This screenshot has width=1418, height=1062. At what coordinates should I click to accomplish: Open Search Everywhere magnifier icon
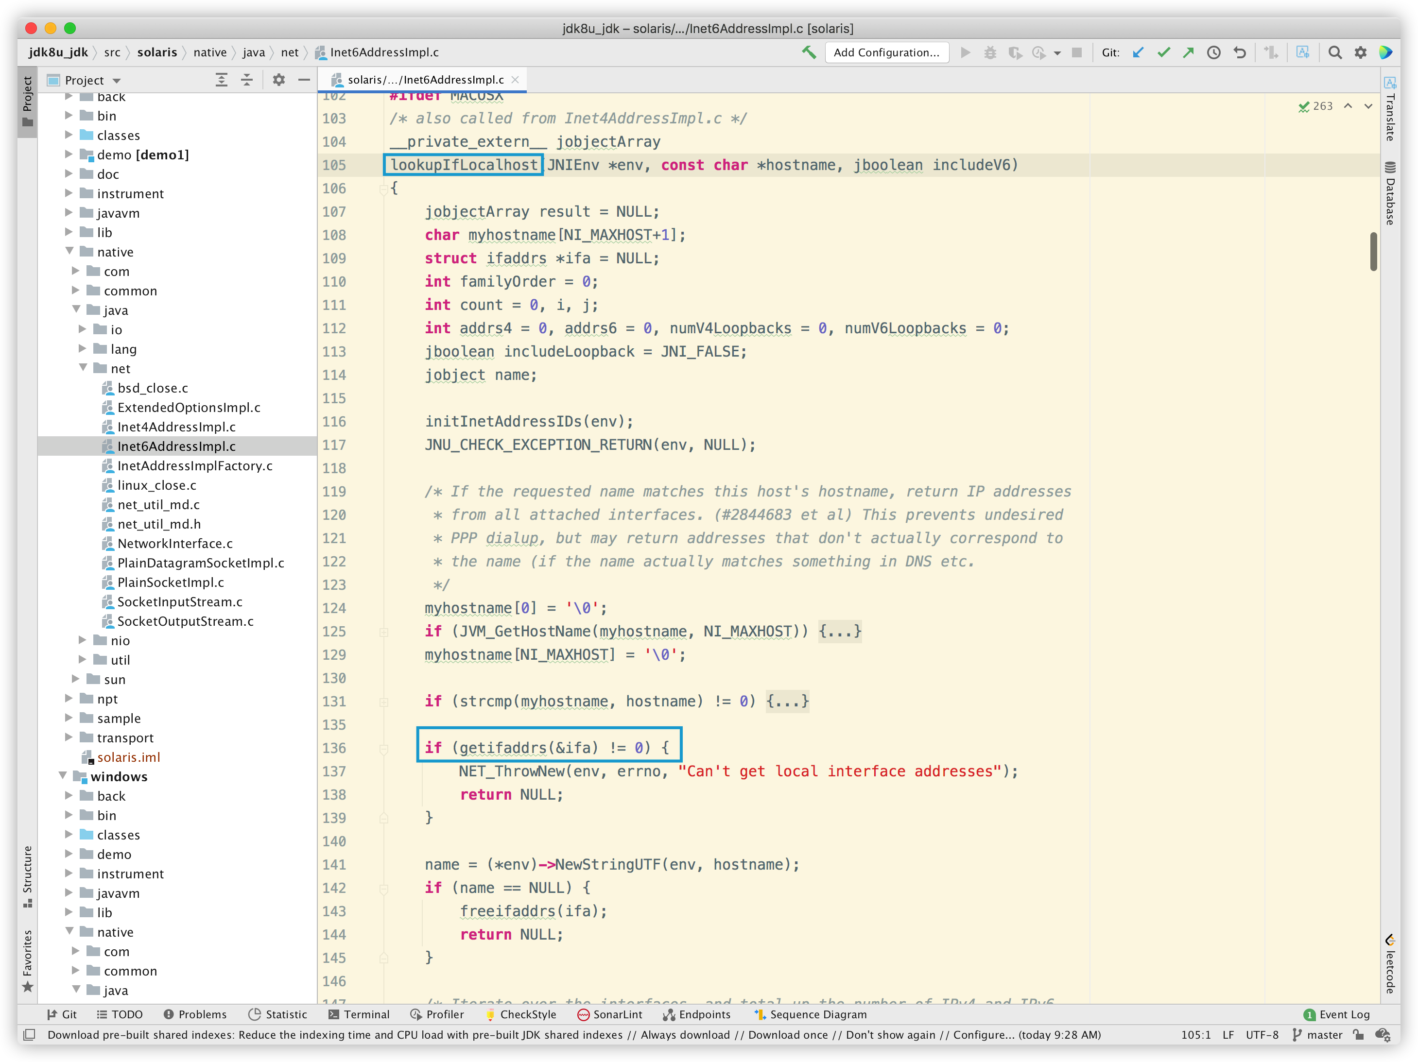(1335, 52)
